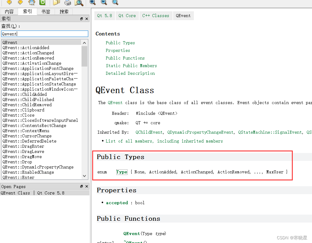Select QEvent::ContentsRectChange entry
This screenshot has width=312, height=243.
pyautogui.click(x=42, y=125)
